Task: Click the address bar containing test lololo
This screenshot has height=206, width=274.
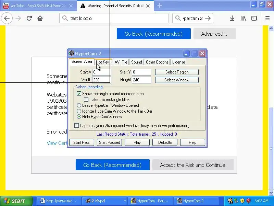Action: click(114, 18)
